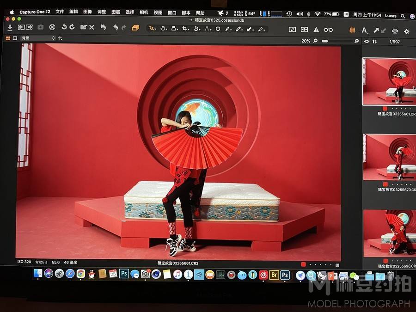Image resolution: width=416 pixels, height=312 pixels.
Task: Click the Wi-Fi icon in menu bar
Action: point(317,14)
